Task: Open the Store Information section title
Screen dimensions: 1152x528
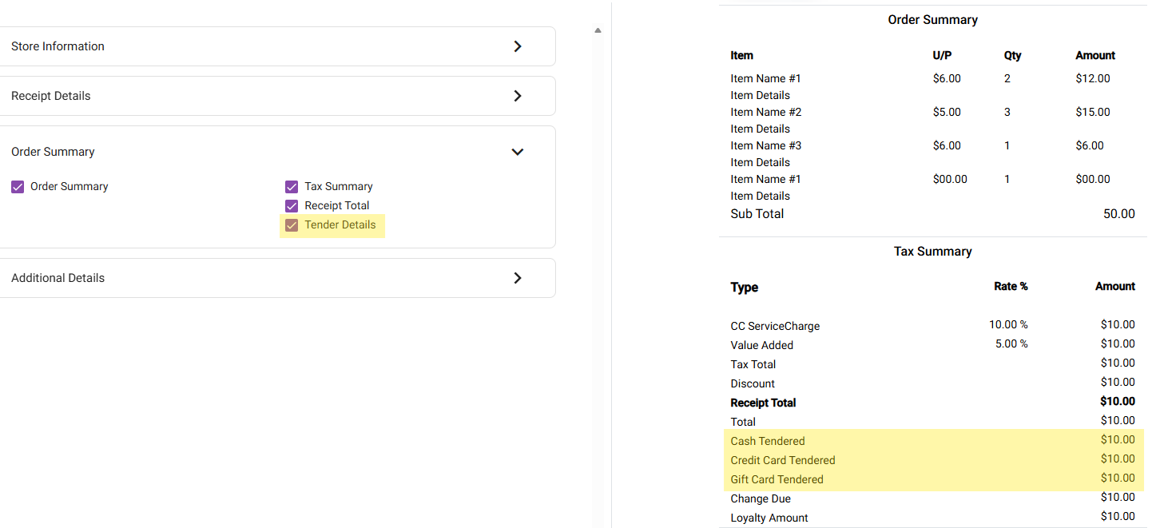Action: [58, 46]
